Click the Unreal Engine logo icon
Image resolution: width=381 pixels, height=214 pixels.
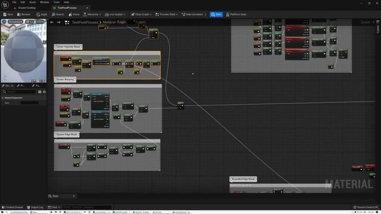tap(5, 5)
